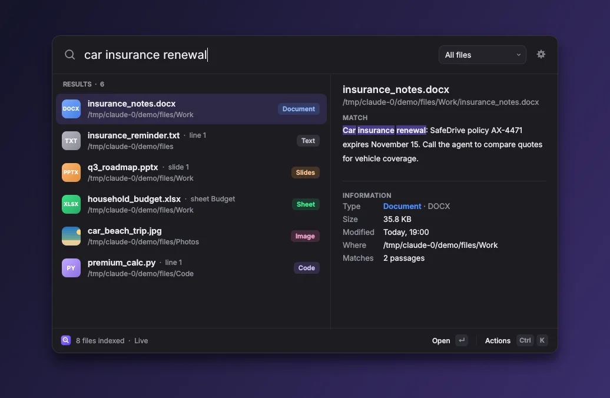The width and height of the screenshot is (610, 398).
Task: Select the car_beach_trip.jpg result
Action: coord(191,236)
